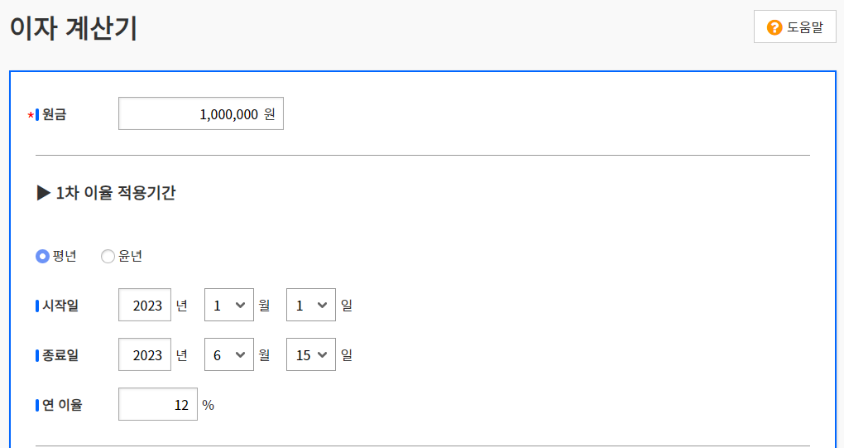844x448 pixels.
Task: Click the 종료일 field label
Action: point(60,355)
